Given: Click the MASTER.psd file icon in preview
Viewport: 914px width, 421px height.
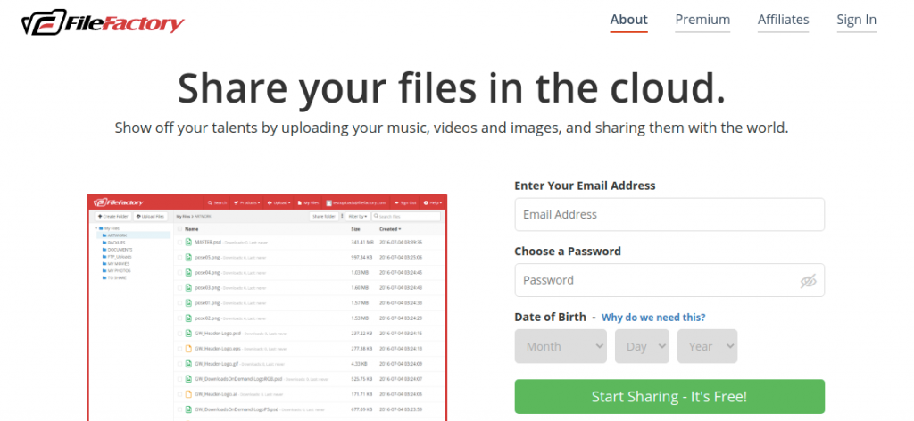Looking at the screenshot, I should click(x=188, y=242).
